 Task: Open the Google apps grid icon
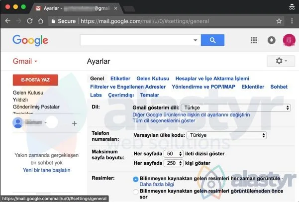click(254, 40)
